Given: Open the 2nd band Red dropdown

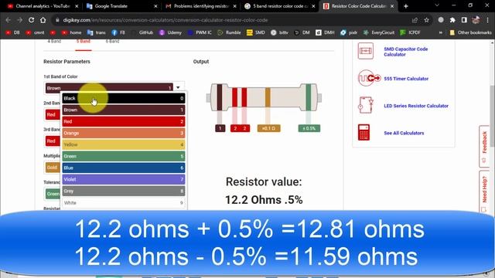Looking at the screenshot, I should tap(53, 114).
